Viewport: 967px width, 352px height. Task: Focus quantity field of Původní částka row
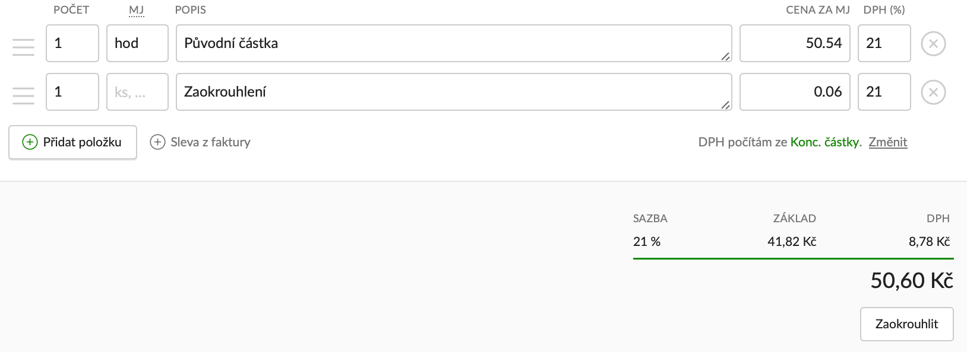click(72, 43)
